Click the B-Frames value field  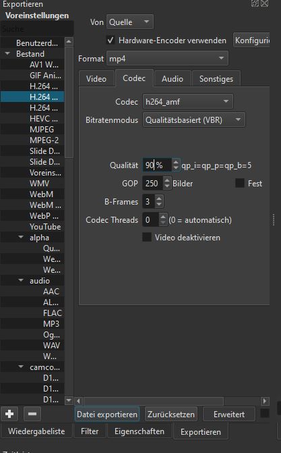pyautogui.click(x=149, y=201)
